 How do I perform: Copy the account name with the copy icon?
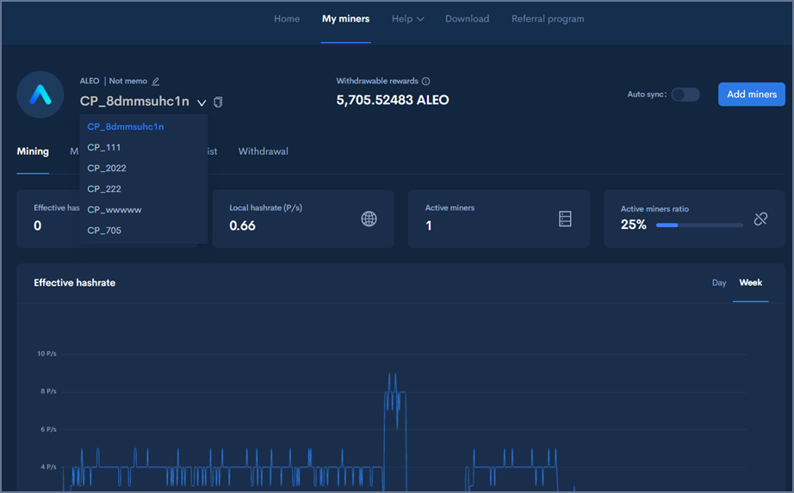[x=219, y=102]
